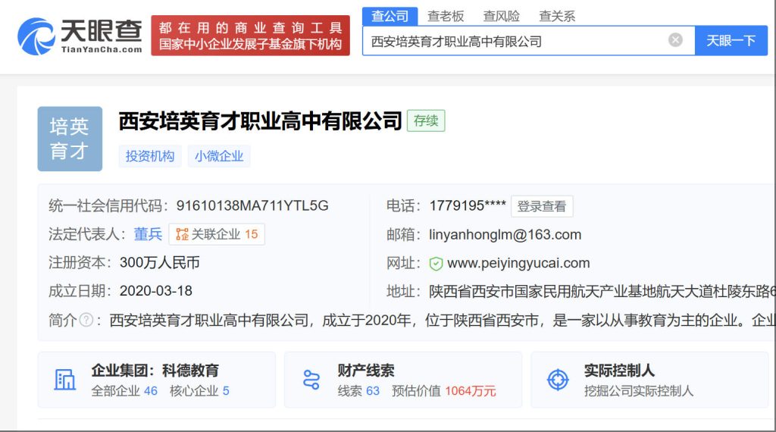Clear the search box with the X icon
776x432 pixels.
point(675,40)
